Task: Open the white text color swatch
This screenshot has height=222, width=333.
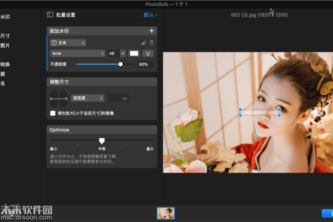Action: tap(134, 53)
